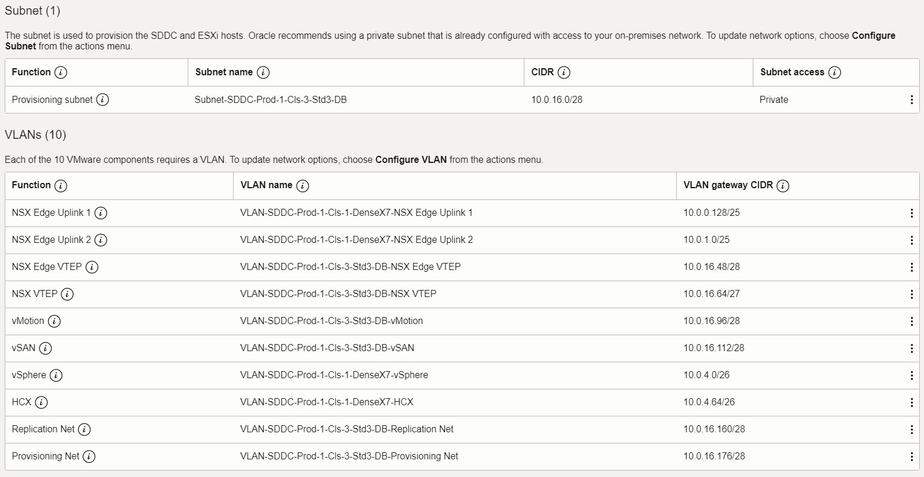
Task: Click gateway CIDR 10.0.16.48/28
Action: pos(712,266)
